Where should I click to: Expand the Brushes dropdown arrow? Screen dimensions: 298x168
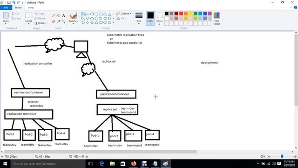click(x=73, y=24)
